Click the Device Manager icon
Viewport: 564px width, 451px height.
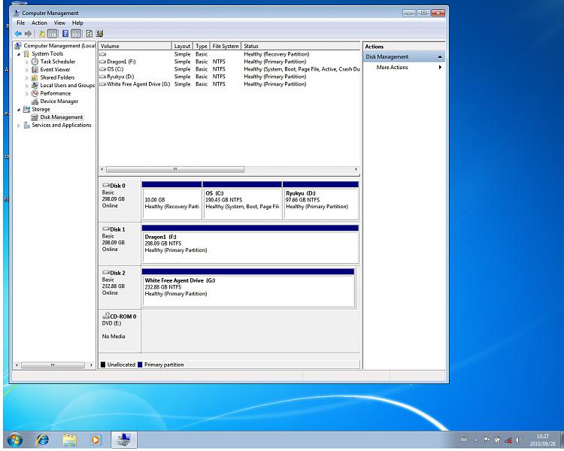coord(35,101)
